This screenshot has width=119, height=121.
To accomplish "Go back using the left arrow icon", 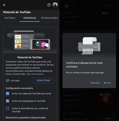I will (x=4, y=5).
